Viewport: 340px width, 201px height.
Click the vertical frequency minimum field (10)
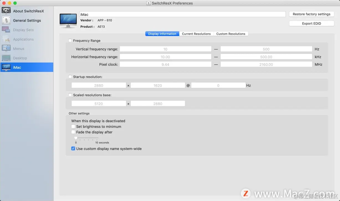pos(165,49)
